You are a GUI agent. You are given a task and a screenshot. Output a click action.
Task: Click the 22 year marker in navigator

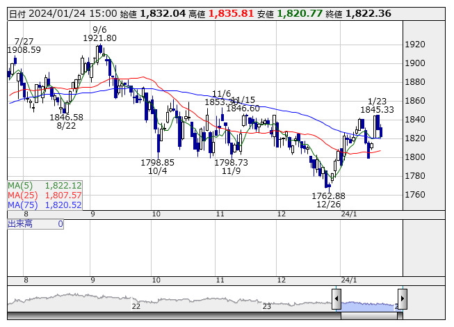coord(136,306)
